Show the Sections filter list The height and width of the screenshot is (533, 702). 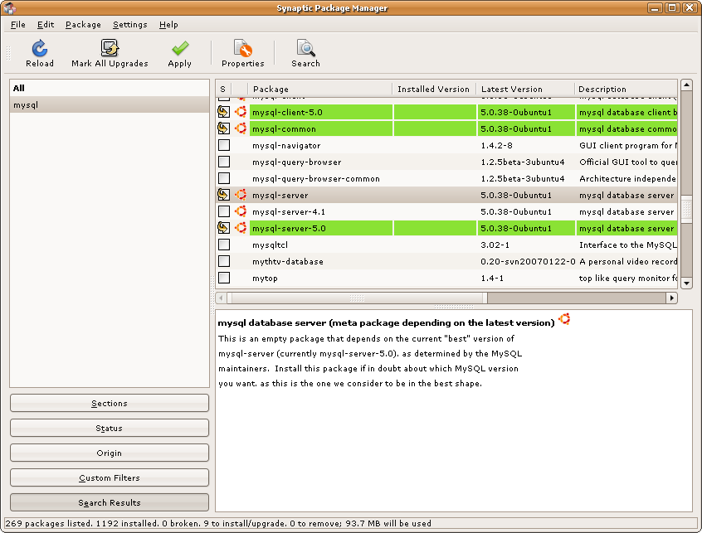(110, 403)
